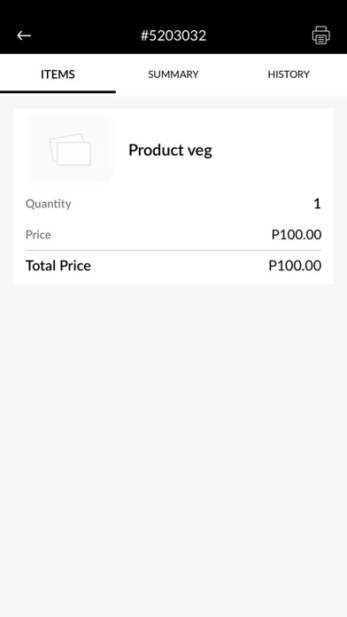
Task: Select the price value P100.00
Action: (297, 235)
